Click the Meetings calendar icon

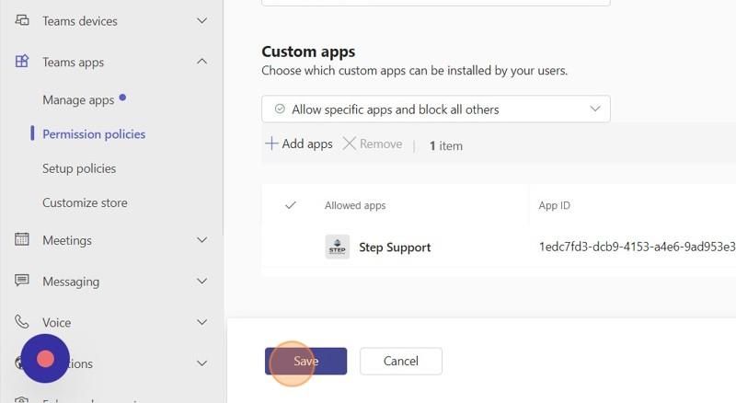(21, 239)
